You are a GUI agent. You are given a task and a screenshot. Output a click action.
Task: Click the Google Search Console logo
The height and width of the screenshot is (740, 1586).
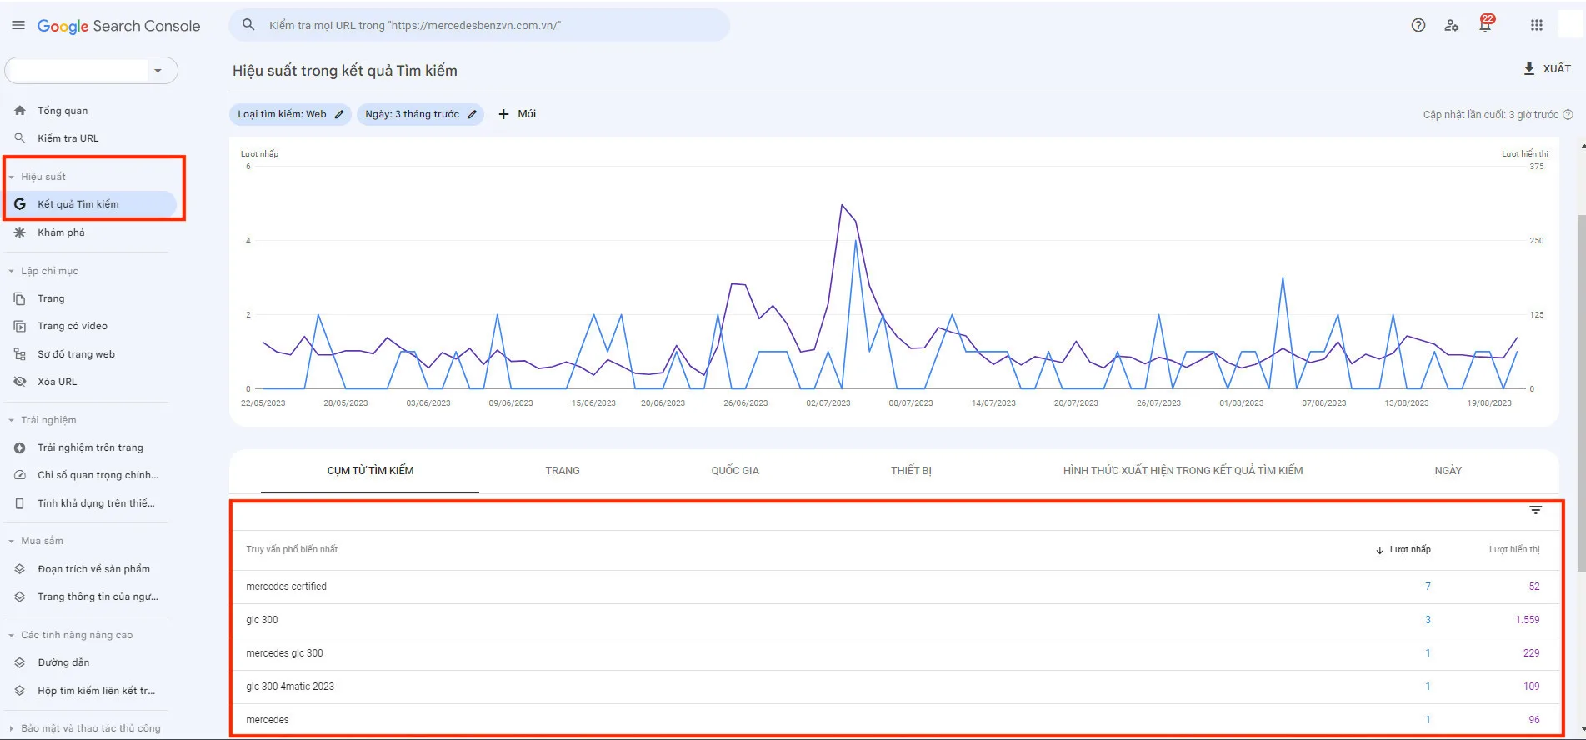(x=118, y=26)
